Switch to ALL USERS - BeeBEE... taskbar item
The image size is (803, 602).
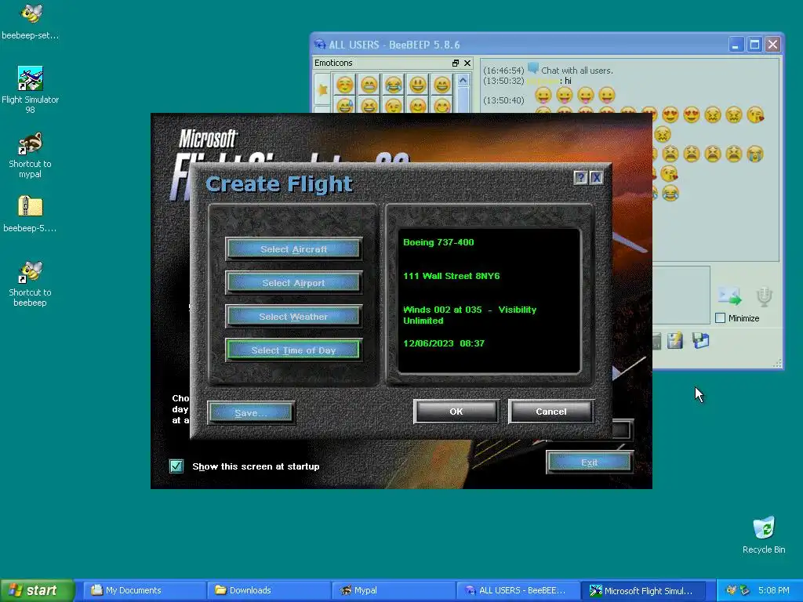point(518,590)
